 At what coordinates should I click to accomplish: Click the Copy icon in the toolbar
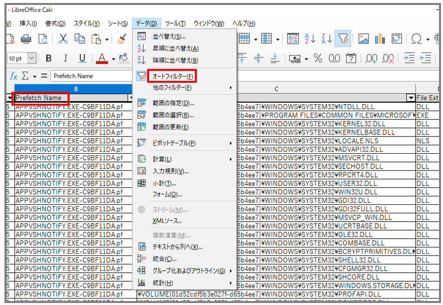80,39
